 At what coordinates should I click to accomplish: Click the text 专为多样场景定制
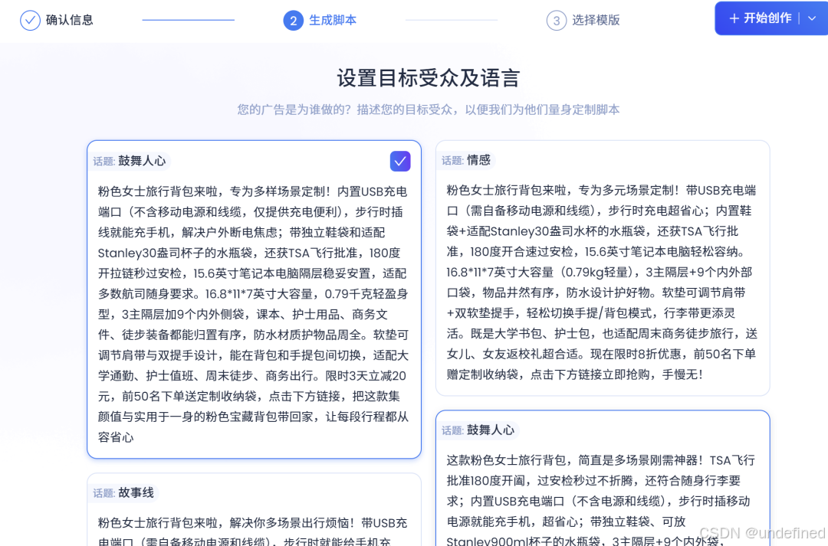pyautogui.click(x=281, y=191)
